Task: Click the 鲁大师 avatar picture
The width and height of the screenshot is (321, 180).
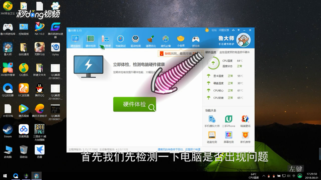Action: tap(244, 40)
